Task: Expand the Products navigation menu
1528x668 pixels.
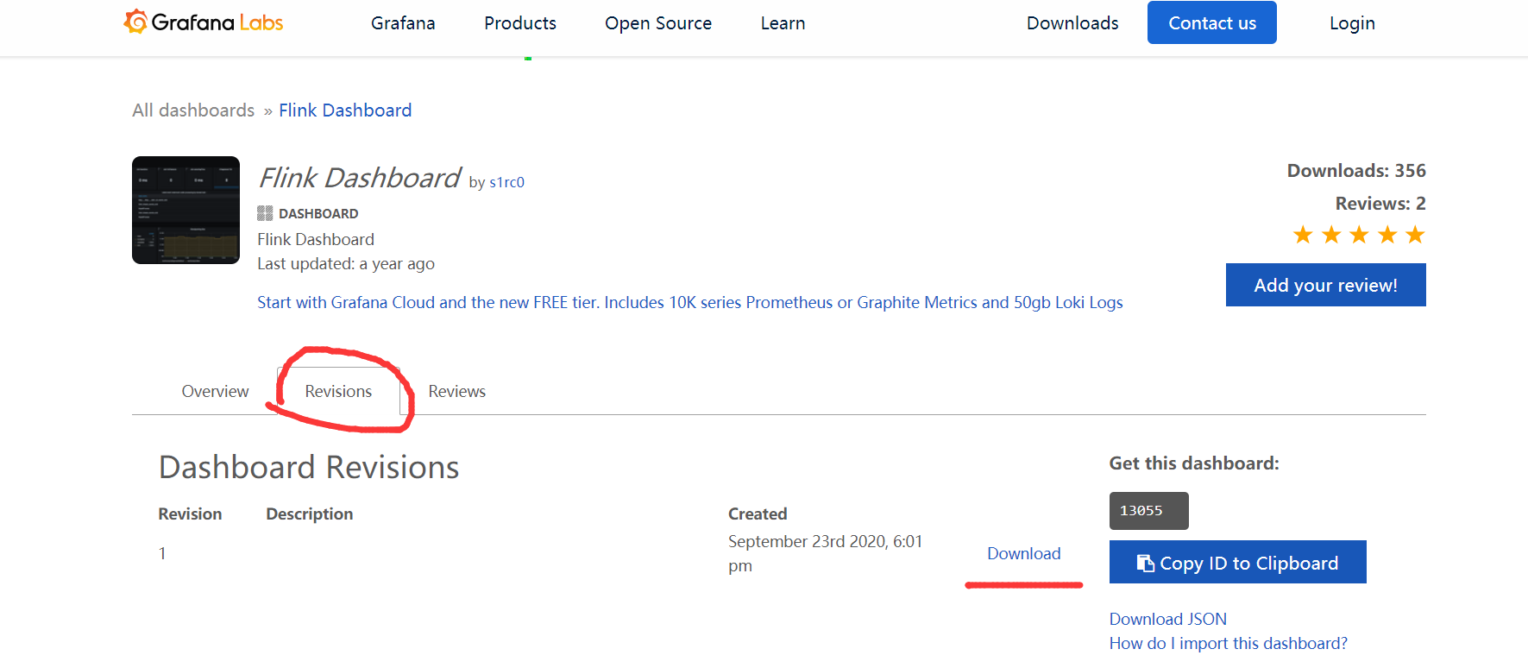Action: pyautogui.click(x=519, y=23)
